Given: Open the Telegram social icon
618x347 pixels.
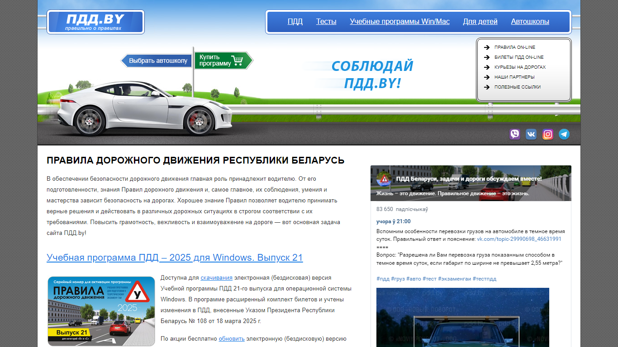Looking at the screenshot, I should (564, 134).
